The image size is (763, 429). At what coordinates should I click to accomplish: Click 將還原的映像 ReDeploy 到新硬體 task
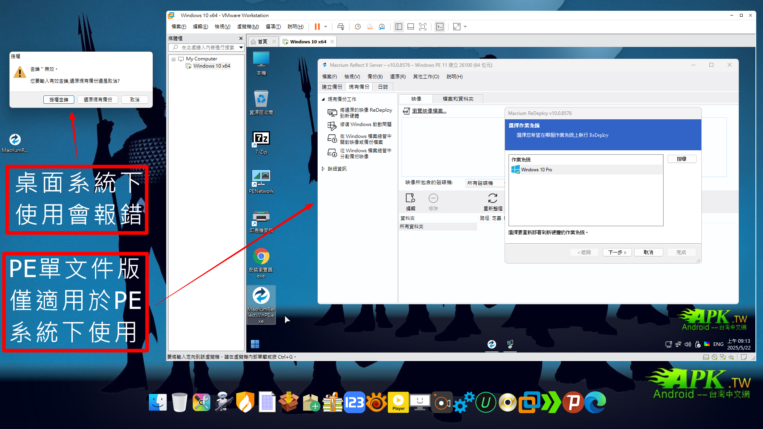360,113
